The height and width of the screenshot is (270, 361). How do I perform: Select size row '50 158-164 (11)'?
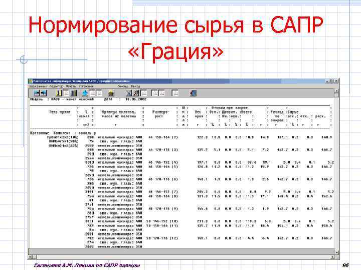point(162,225)
